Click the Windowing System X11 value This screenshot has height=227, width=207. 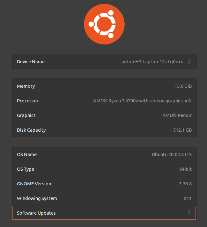188,198
